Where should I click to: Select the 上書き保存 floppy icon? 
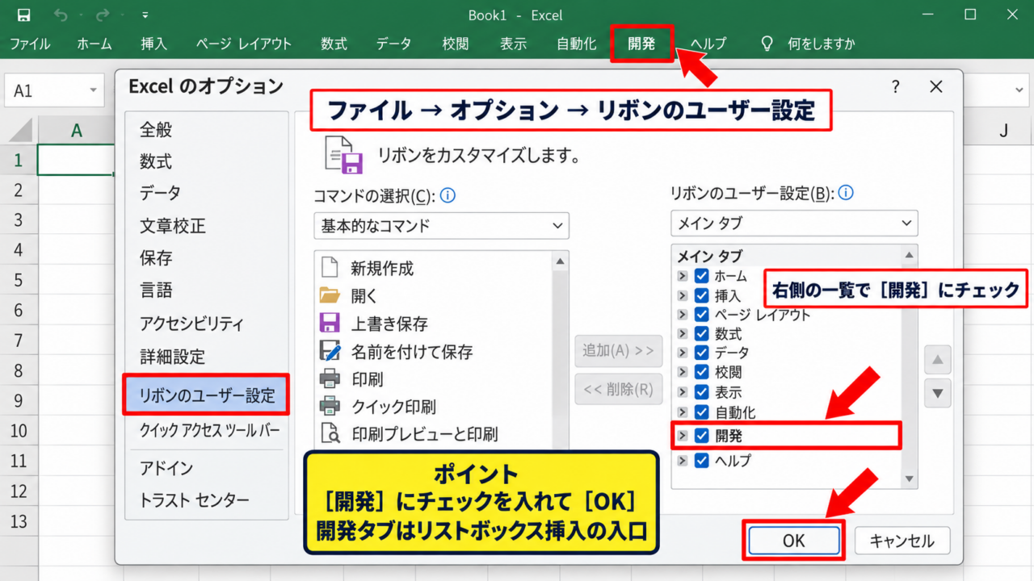pos(329,323)
